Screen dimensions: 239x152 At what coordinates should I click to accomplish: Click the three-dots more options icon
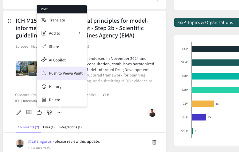click(60, 112)
